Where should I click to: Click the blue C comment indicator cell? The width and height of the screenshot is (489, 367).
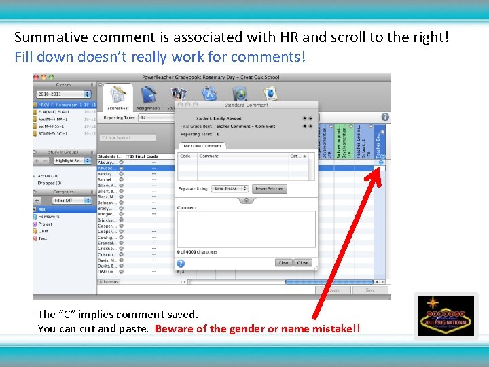(381, 162)
